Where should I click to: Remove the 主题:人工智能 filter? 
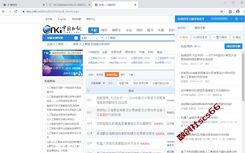click(66, 44)
